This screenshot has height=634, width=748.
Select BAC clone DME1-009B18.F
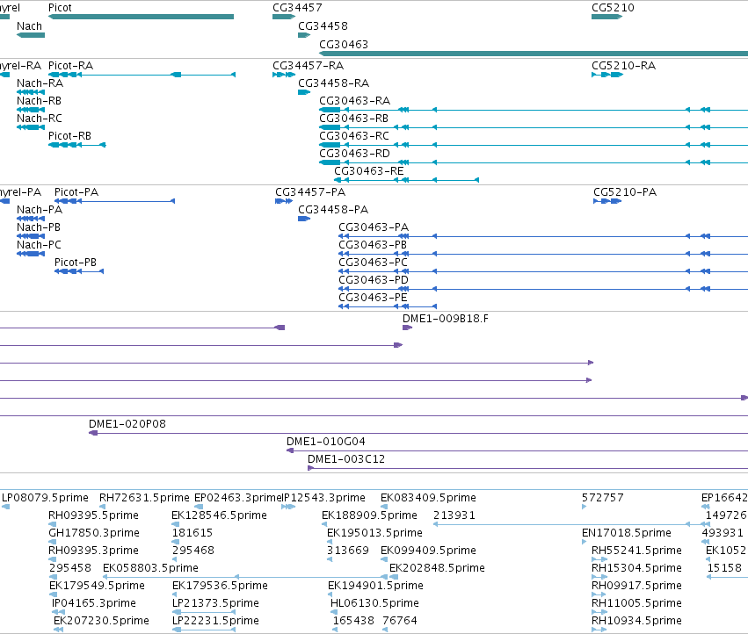pyautogui.click(x=407, y=328)
